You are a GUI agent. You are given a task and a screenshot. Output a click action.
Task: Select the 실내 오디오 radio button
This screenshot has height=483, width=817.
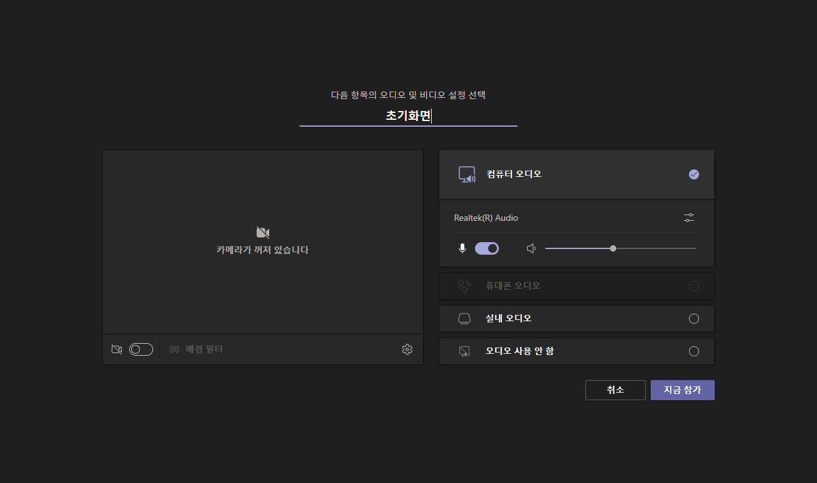point(694,318)
